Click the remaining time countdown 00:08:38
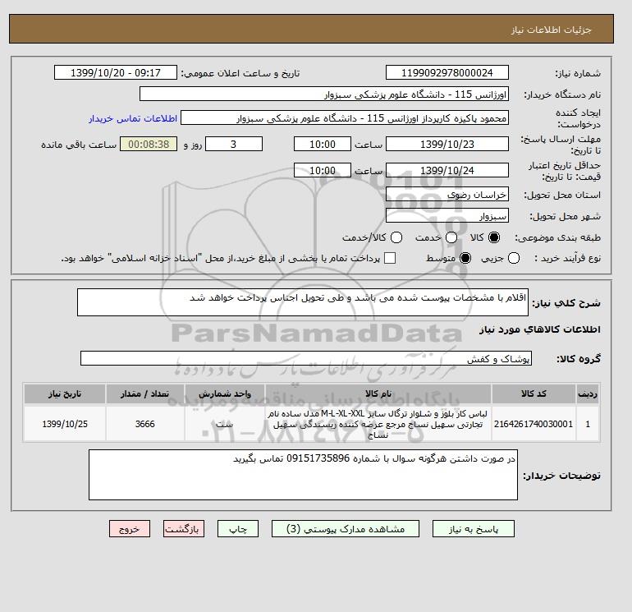 (149, 144)
